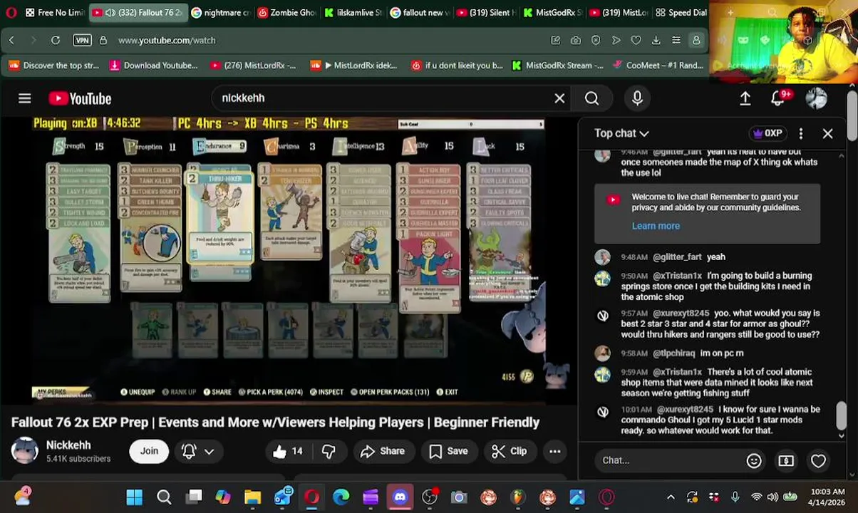Open the taskbar clock and date
This screenshot has width=858, height=513.
(827, 497)
